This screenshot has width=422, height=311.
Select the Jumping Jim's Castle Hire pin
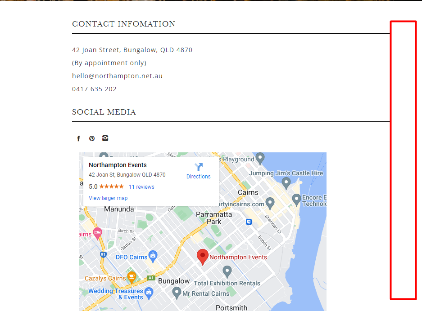[x=286, y=183]
